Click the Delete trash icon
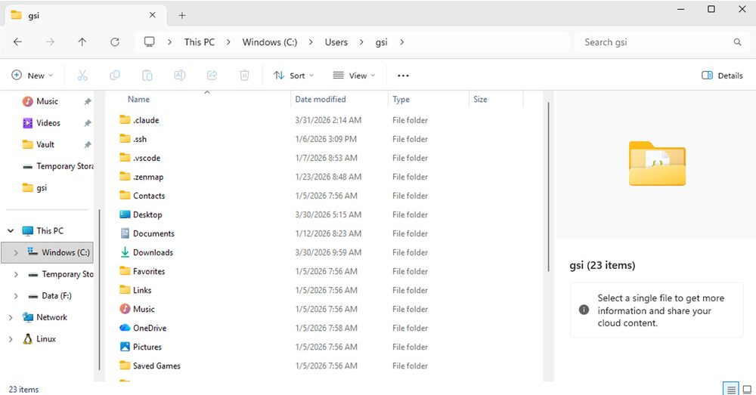Image resolution: width=756 pixels, height=395 pixels. click(x=245, y=76)
